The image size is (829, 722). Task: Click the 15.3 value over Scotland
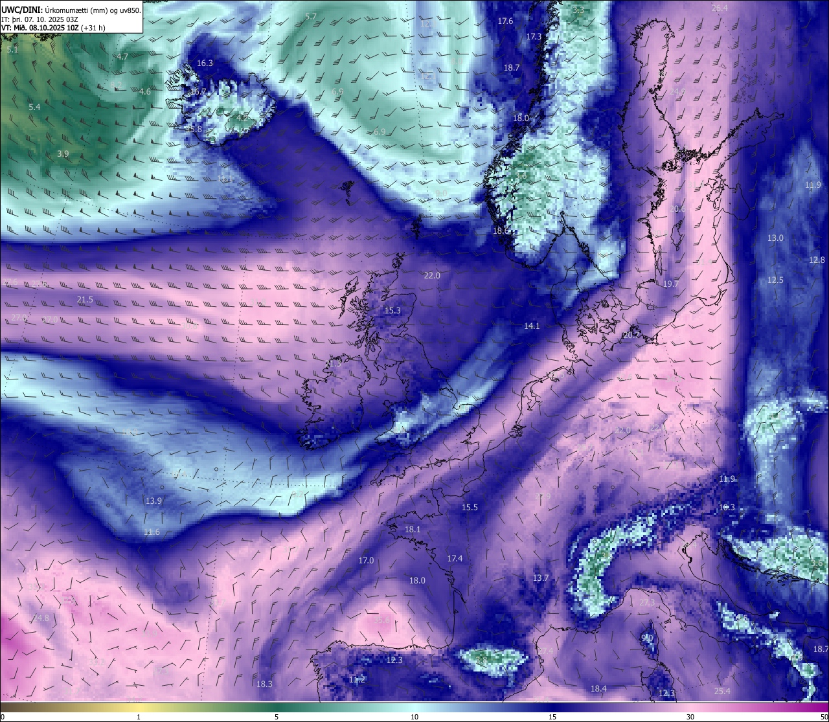[x=392, y=310]
